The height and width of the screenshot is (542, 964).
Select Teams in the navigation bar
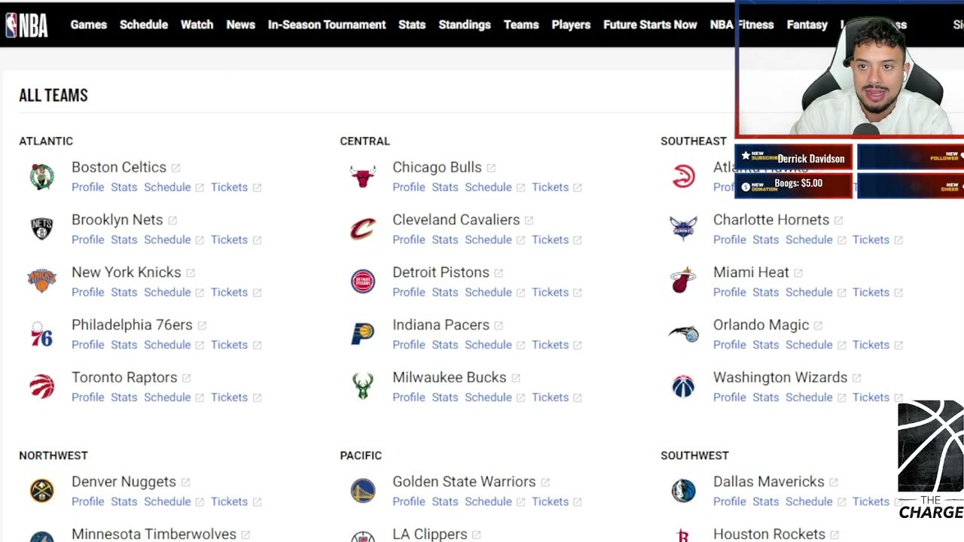[521, 25]
